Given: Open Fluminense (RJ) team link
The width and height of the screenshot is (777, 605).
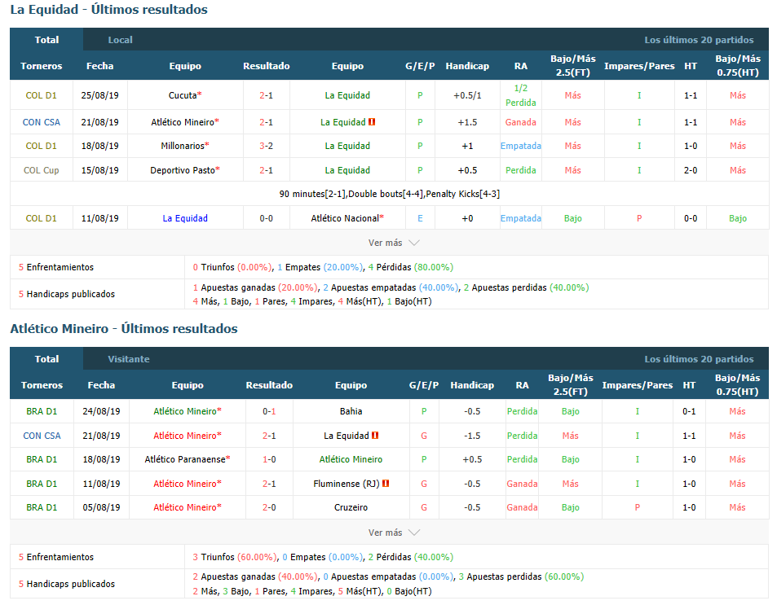Looking at the screenshot, I should (347, 483).
